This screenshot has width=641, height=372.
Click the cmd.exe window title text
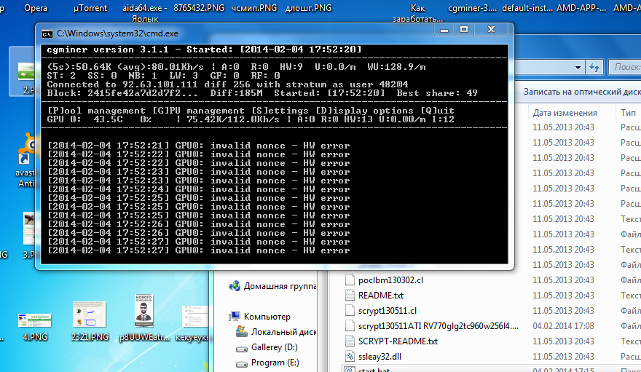tap(117, 33)
